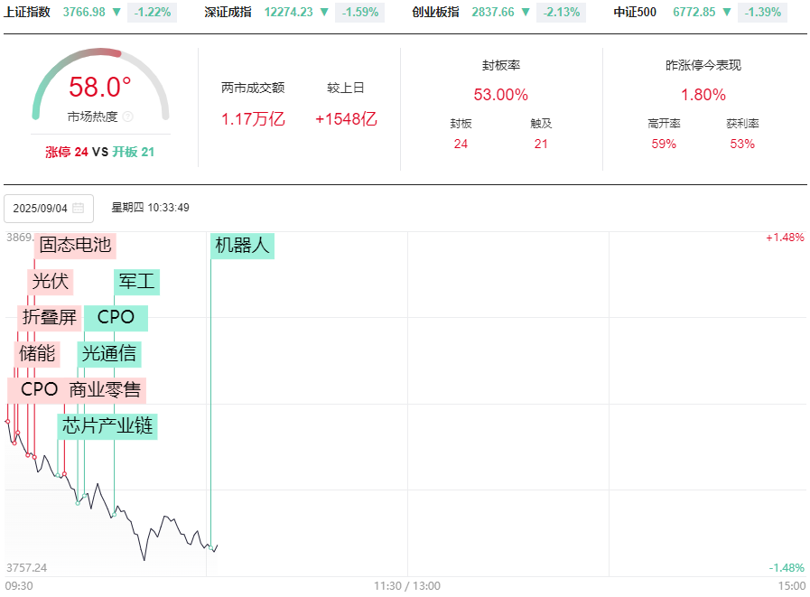Image resolution: width=810 pixels, height=597 pixels.
Task: Click the 58.0° market heat gauge
Action: [100, 89]
